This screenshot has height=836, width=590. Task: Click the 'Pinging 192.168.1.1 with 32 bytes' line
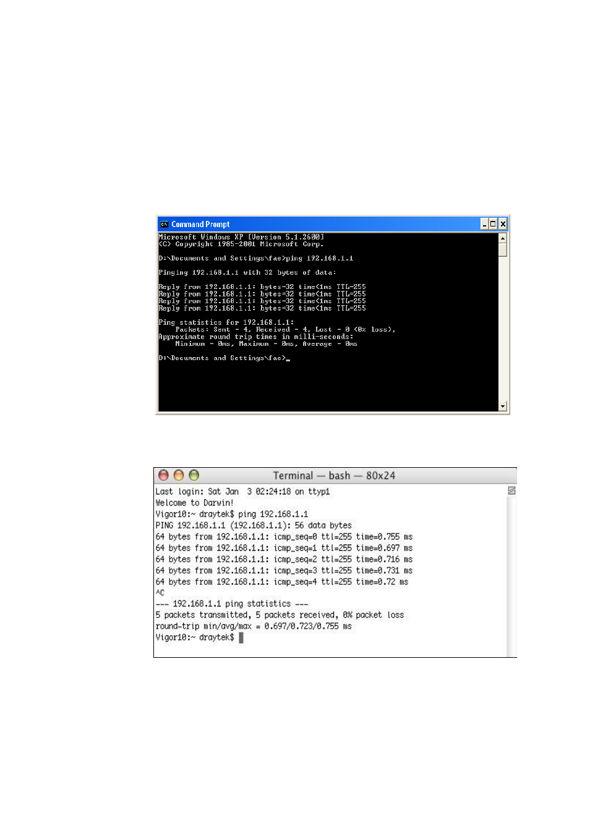(247, 273)
